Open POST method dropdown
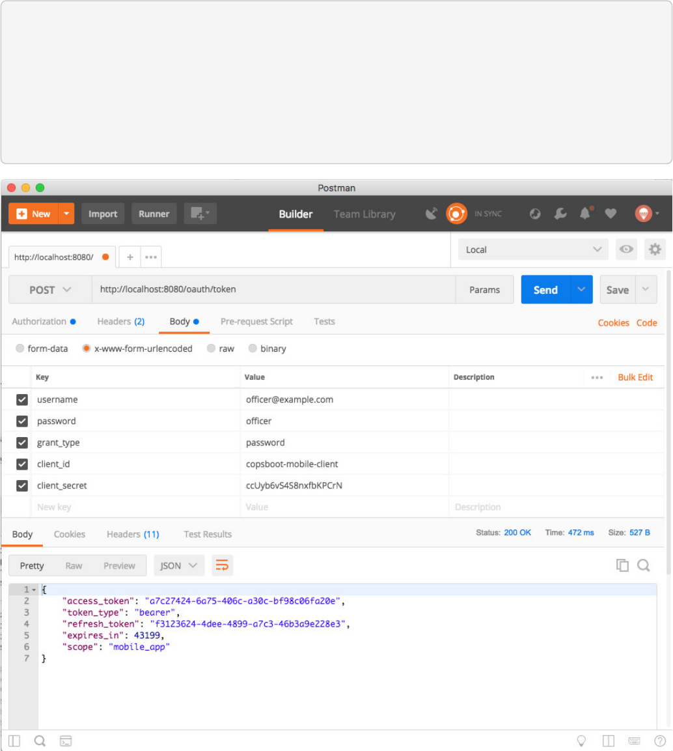The width and height of the screenshot is (673, 751). 50,290
